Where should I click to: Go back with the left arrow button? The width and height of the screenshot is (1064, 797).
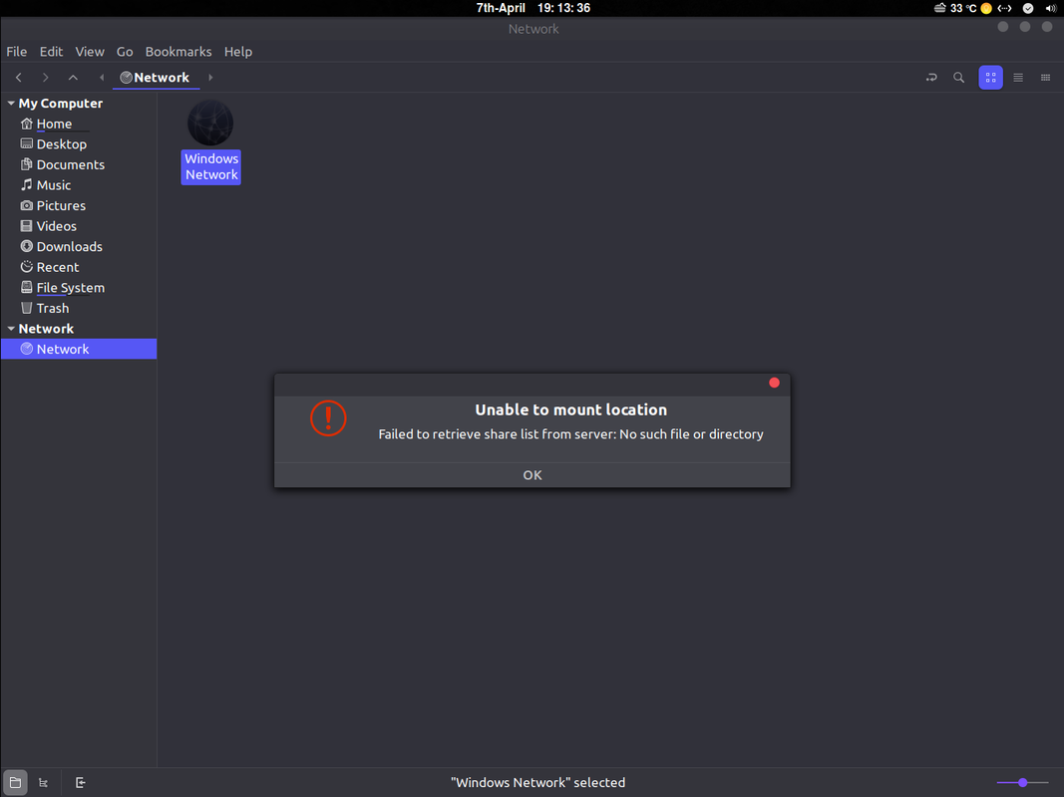(x=19, y=78)
